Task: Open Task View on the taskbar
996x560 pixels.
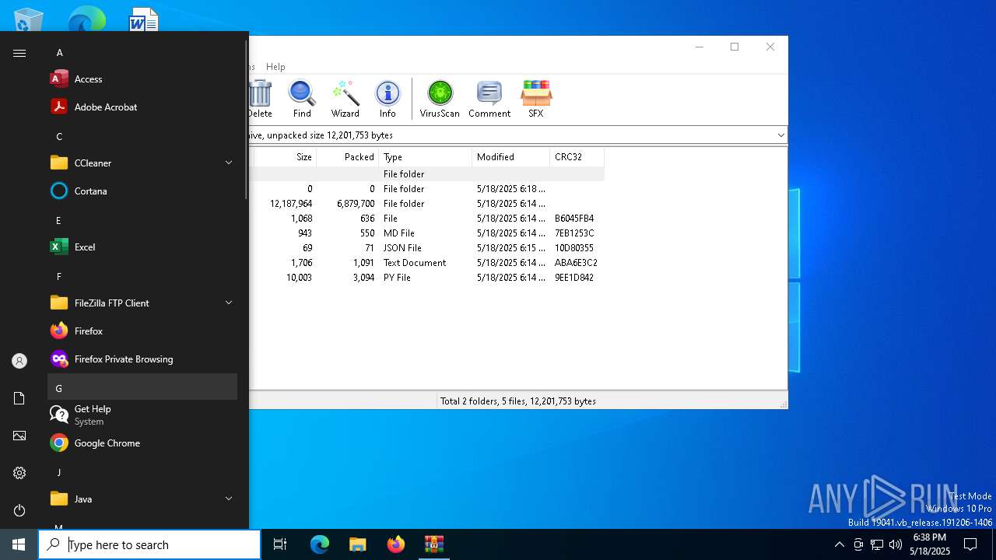Action: pos(280,544)
